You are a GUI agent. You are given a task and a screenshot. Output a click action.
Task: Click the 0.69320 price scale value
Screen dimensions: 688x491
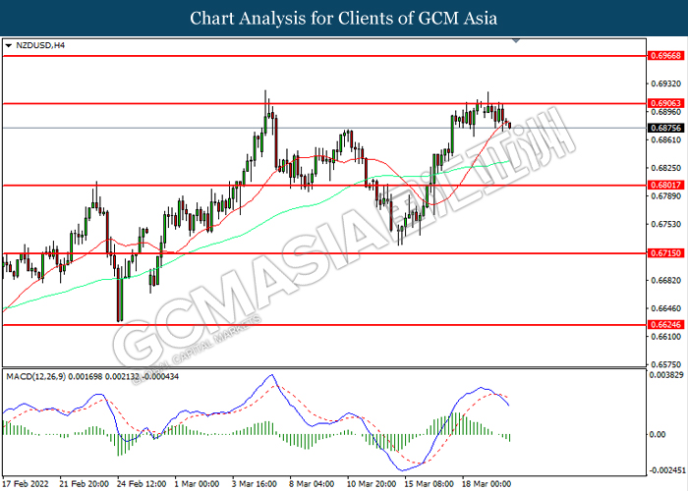665,83
